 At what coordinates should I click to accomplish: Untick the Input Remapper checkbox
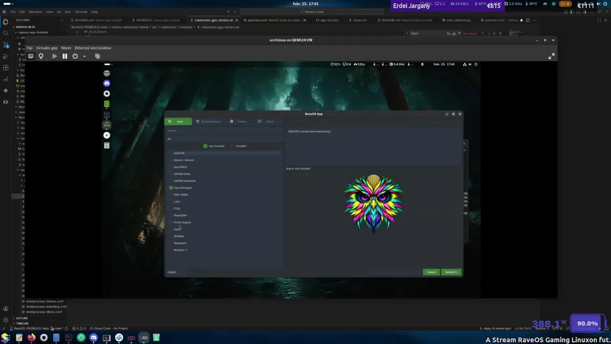[x=171, y=188]
